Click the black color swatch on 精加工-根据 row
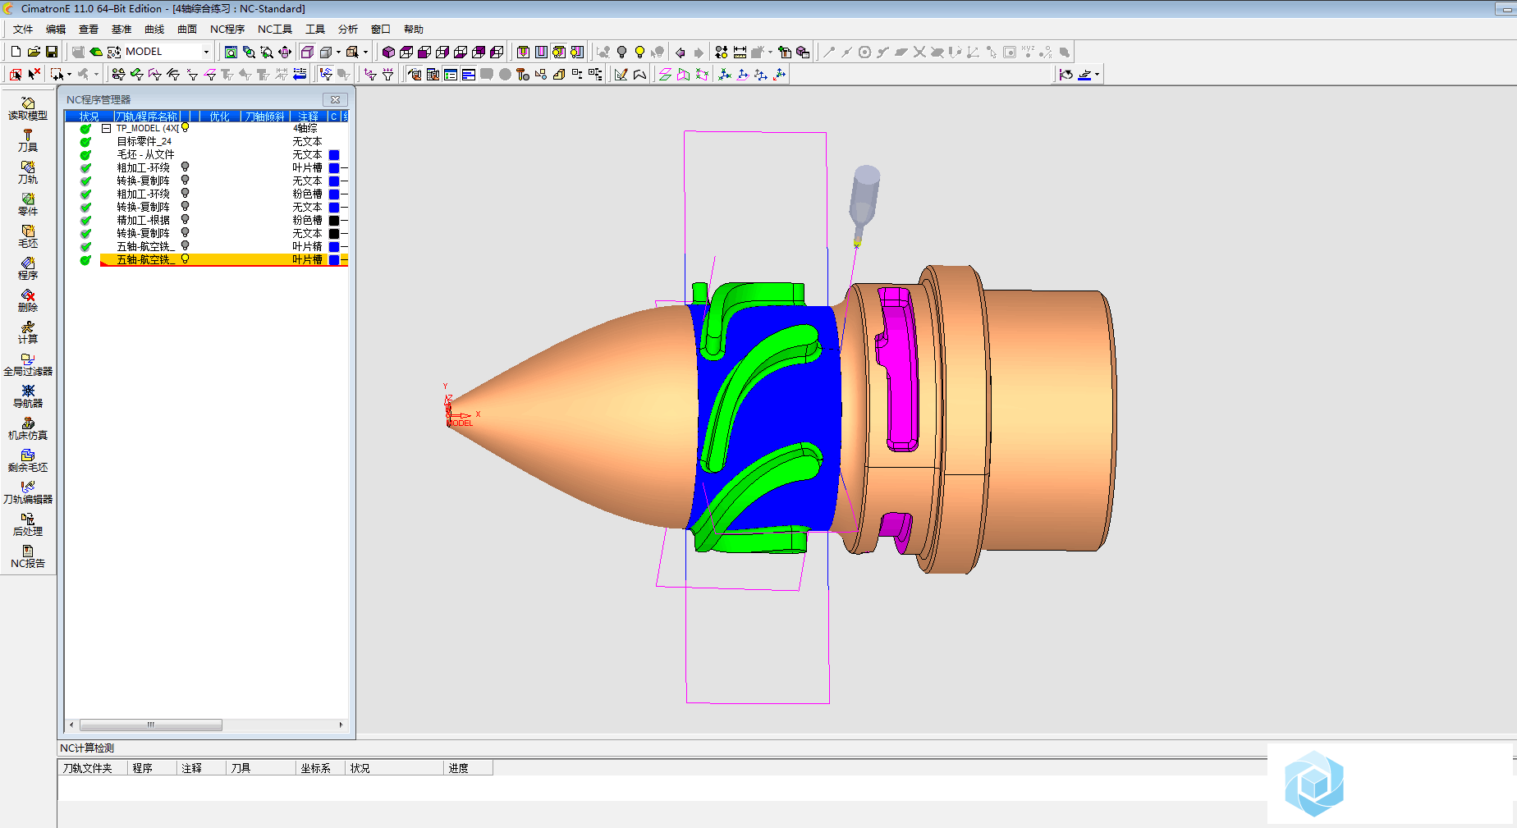The height and width of the screenshot is (828, 1517). click(x=334, y=220)
